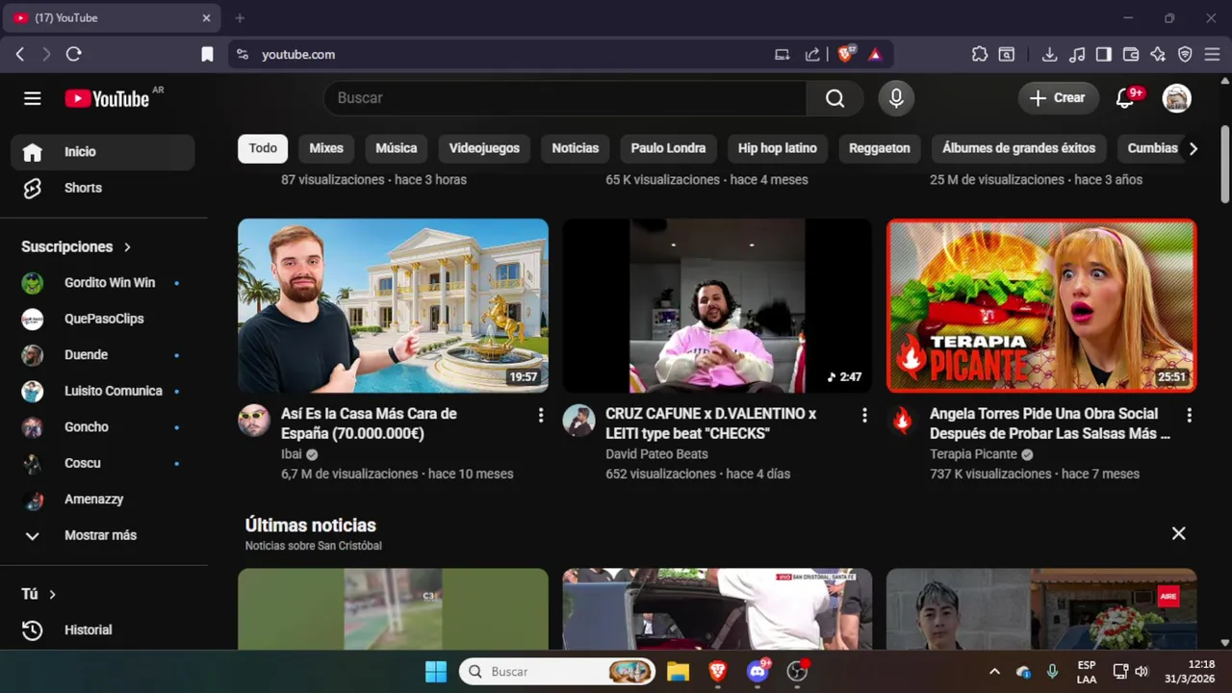Open options for Angela Torres video
Viewport: 1232px width, 693px height.
tap(1189, 415)
